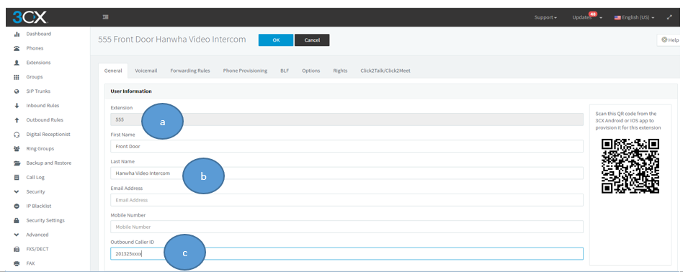
Task: Switch to the Voicemail tab
Action: pyautogui.click(x=146, y=71)
